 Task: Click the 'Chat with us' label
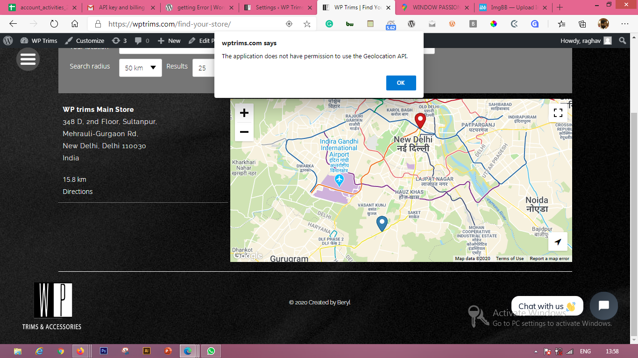click(x=547, y=306)
